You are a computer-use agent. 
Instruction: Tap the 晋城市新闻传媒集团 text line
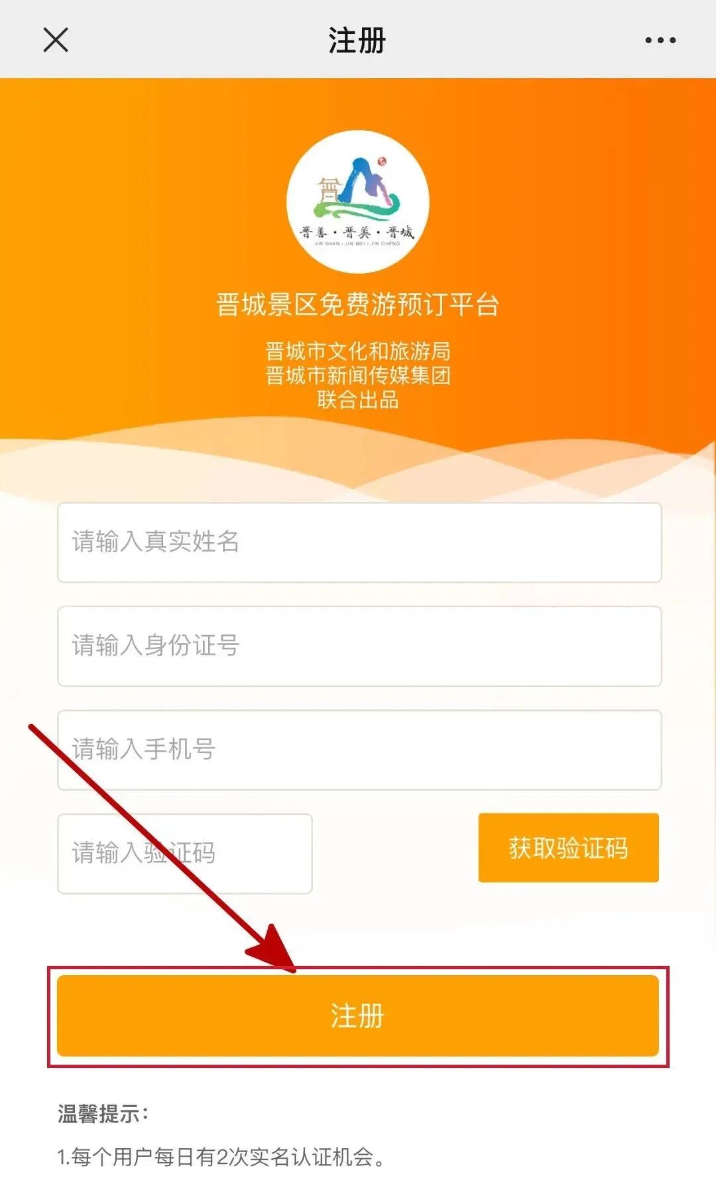pyautogui.click(x=358, y=375)
